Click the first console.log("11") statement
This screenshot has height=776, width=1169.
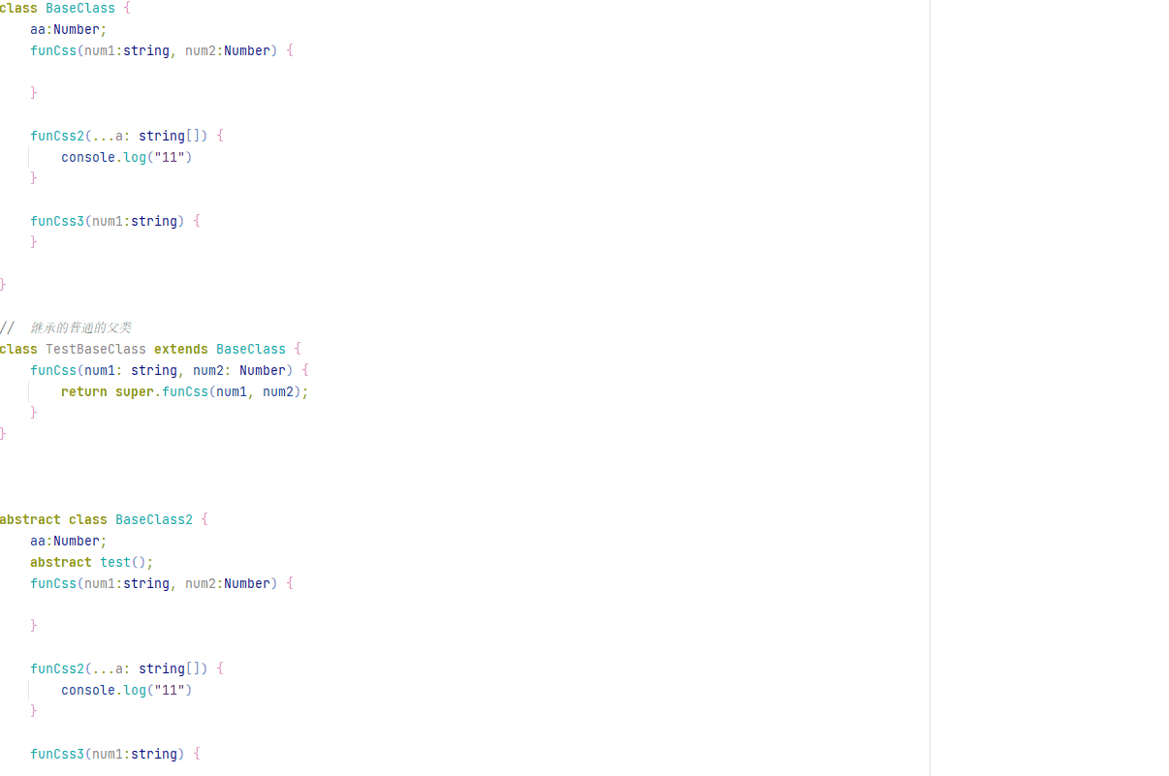pos(126,157)
